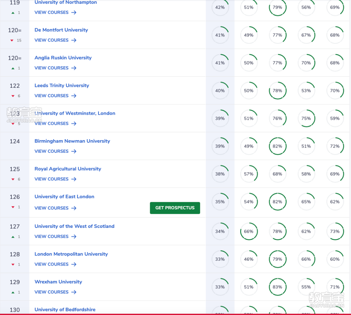The width and height of the screenshot is (351, 315).
Task: Open Anglia Ruskin University page
Action: [63, 58]
